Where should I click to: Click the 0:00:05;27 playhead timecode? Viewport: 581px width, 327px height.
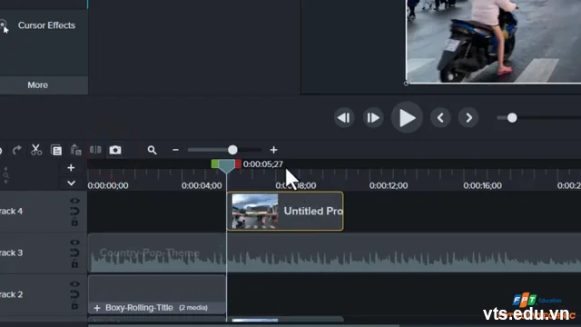click(262, 163)
